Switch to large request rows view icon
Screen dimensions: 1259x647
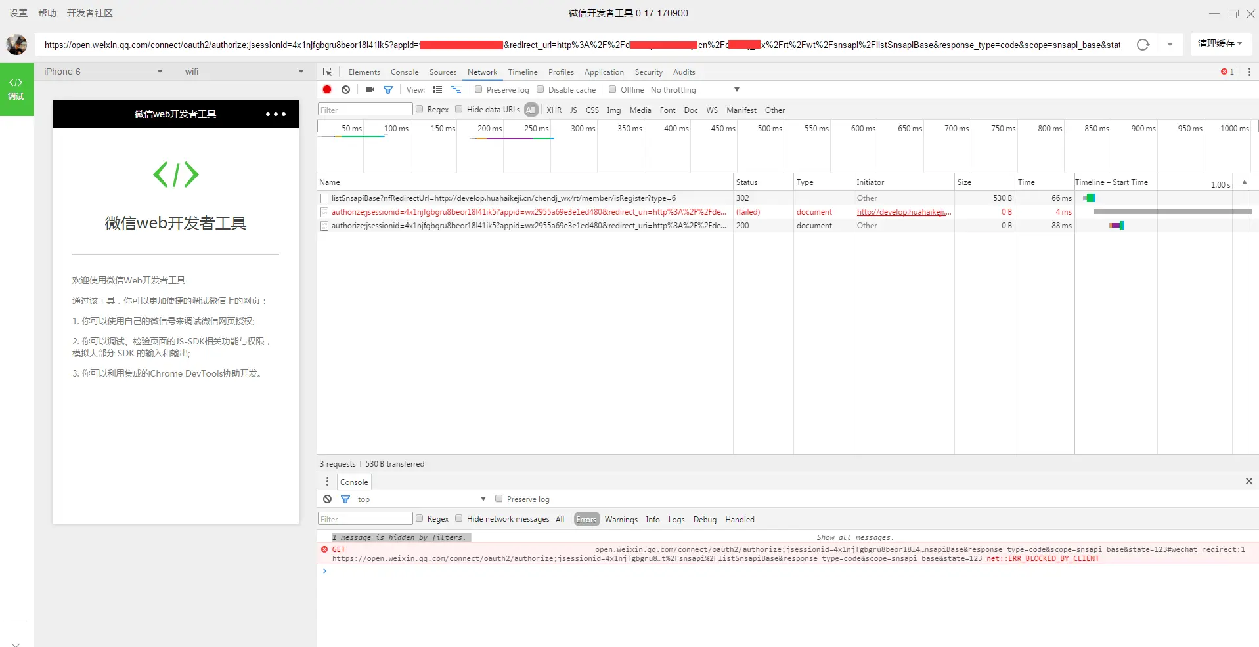(x=437, y=89)
